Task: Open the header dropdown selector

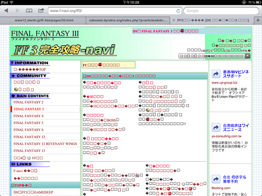Action: click(214, 56)
